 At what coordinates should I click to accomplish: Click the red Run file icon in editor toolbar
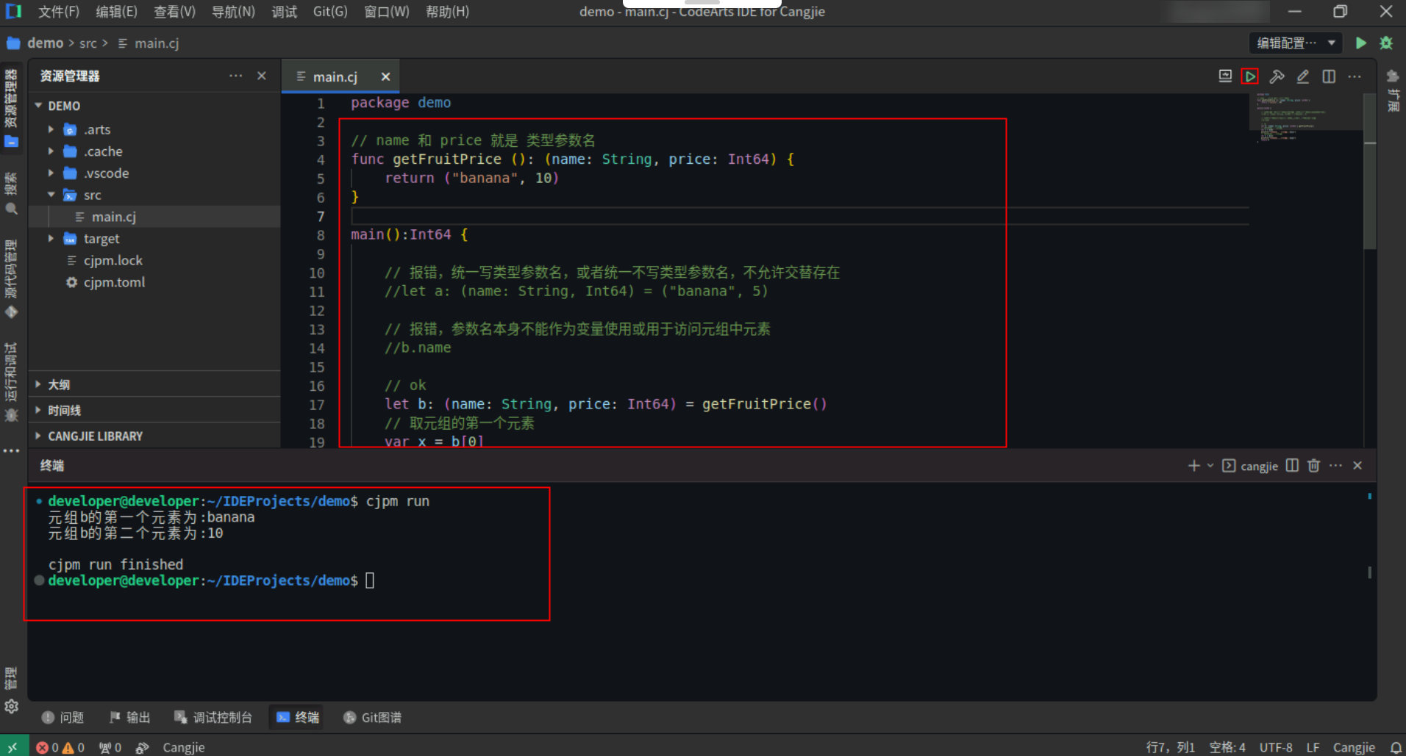[x=1250, y=76]
